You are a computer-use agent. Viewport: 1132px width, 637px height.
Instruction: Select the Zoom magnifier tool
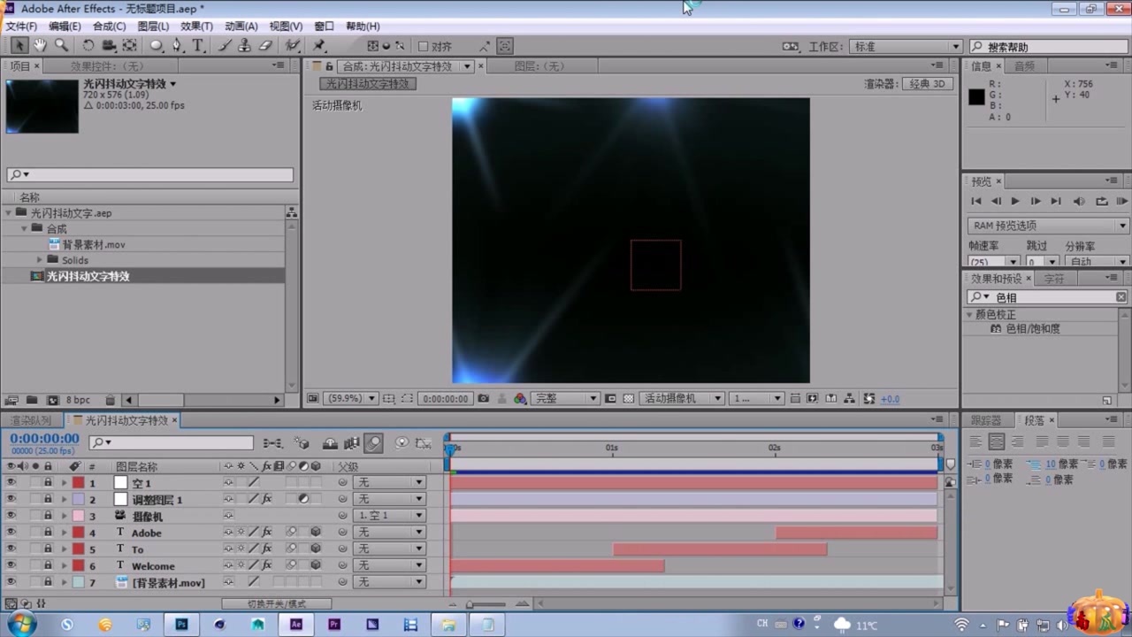(61, 46)
